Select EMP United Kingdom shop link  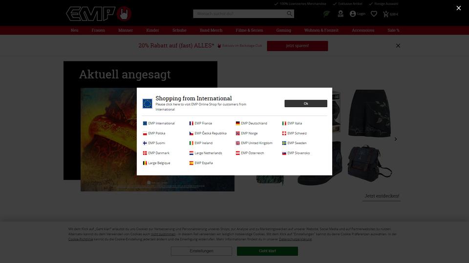pyautogui.click(x=254, y=143)
